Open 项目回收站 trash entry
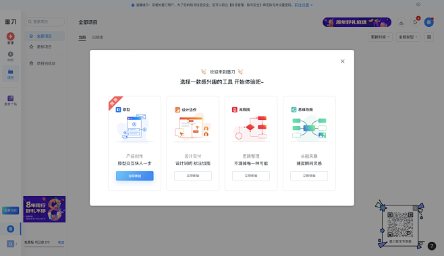Image resolution: width=444 pixels, height=256 pixels. coord(45,63)
